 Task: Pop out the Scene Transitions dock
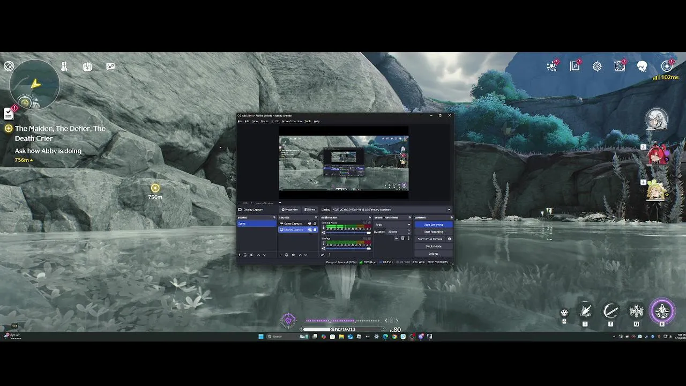[x=409, y=217]
